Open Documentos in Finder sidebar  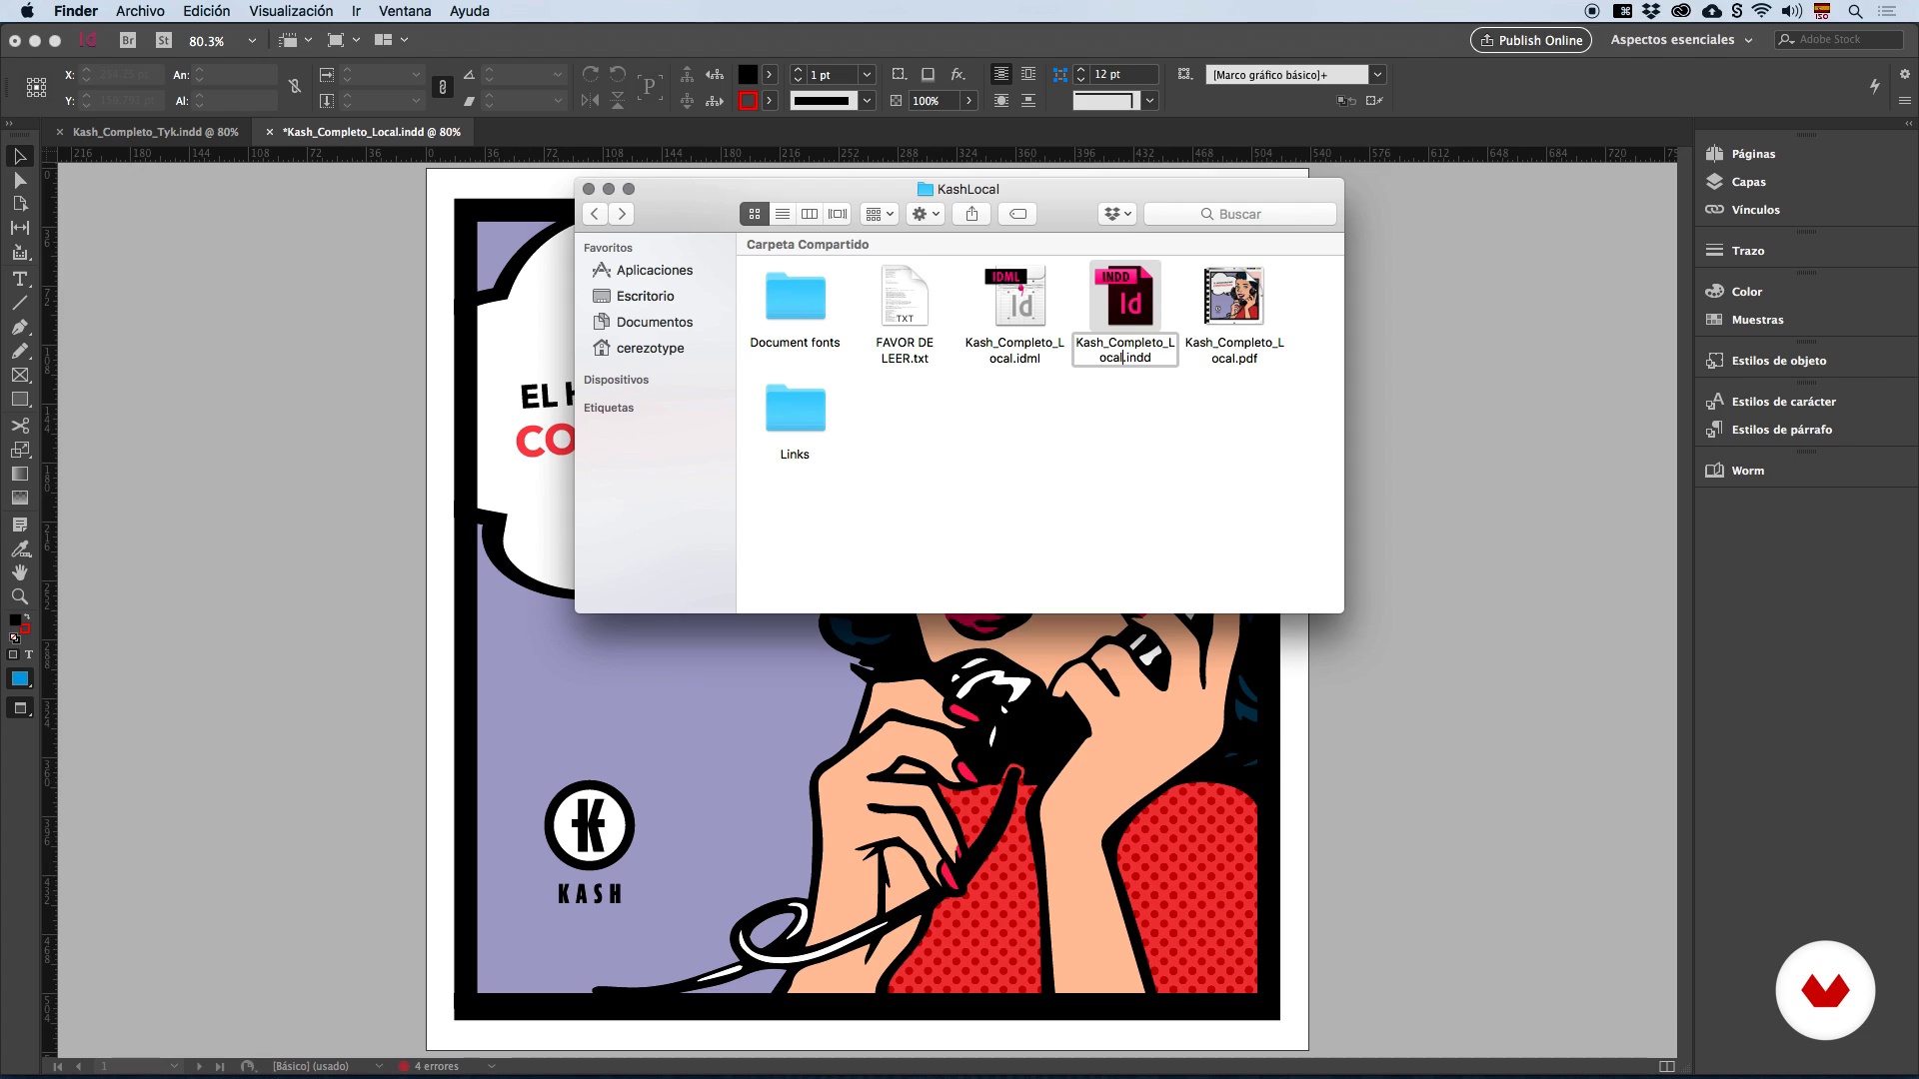[654, 322]
